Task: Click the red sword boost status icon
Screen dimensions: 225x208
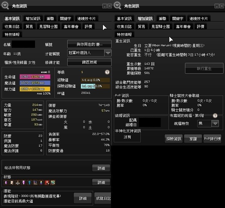Action: pos(47,182)
